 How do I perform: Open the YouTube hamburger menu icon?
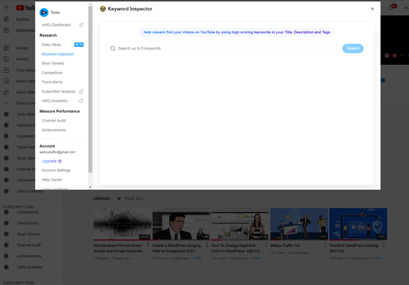point(6,8)
